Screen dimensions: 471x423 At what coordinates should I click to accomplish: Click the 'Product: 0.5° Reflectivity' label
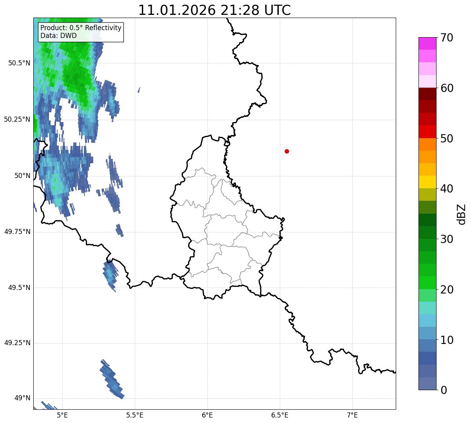click(x=81, y=28)
